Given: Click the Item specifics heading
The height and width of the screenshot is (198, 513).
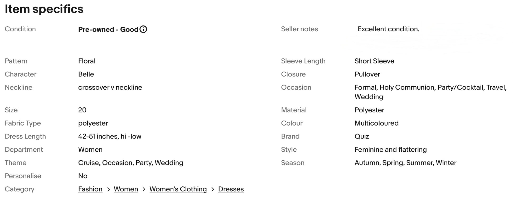Looking at the screenshot, I should [x=44, y=9].
